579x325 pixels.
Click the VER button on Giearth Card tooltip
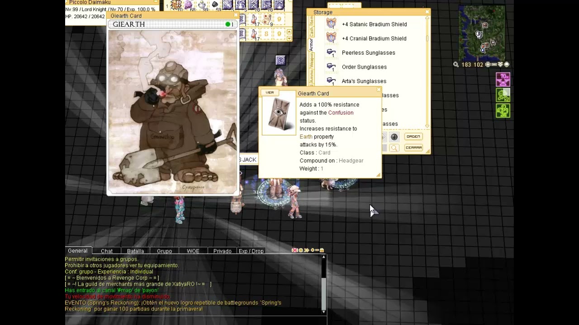pos(270,93)
